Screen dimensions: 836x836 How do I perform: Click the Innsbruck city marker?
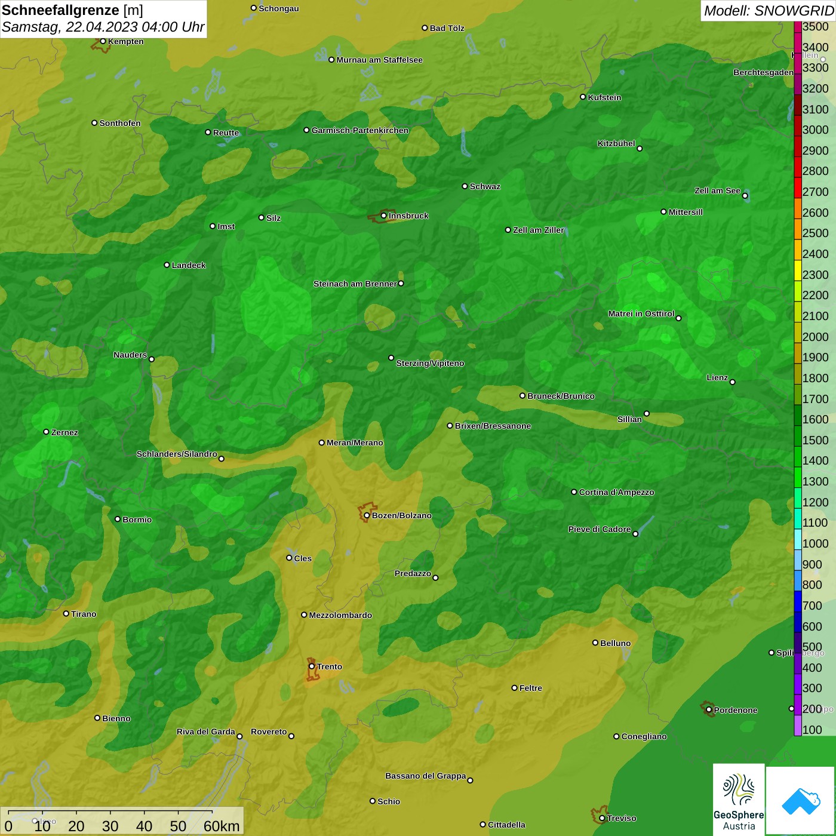(x=383, y=216)
